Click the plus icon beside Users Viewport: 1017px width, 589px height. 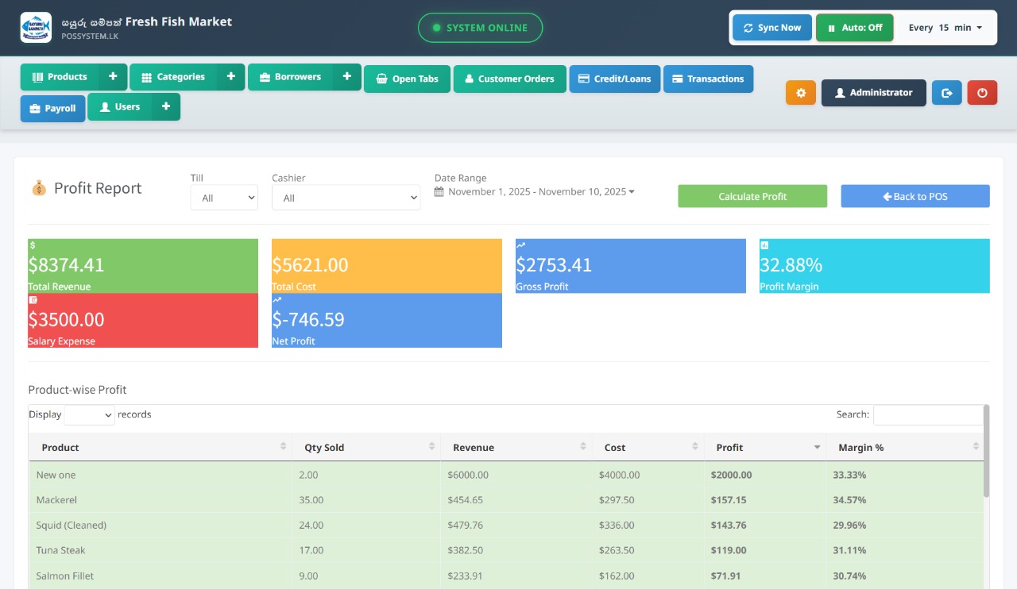coord(166,106)
